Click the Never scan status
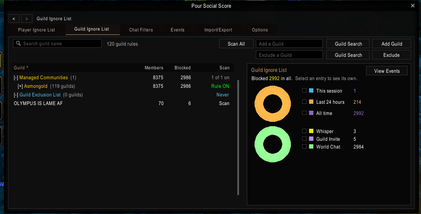The width and height of the screenshot is (421, 214). pyautogui.click(x=223, y=95)
